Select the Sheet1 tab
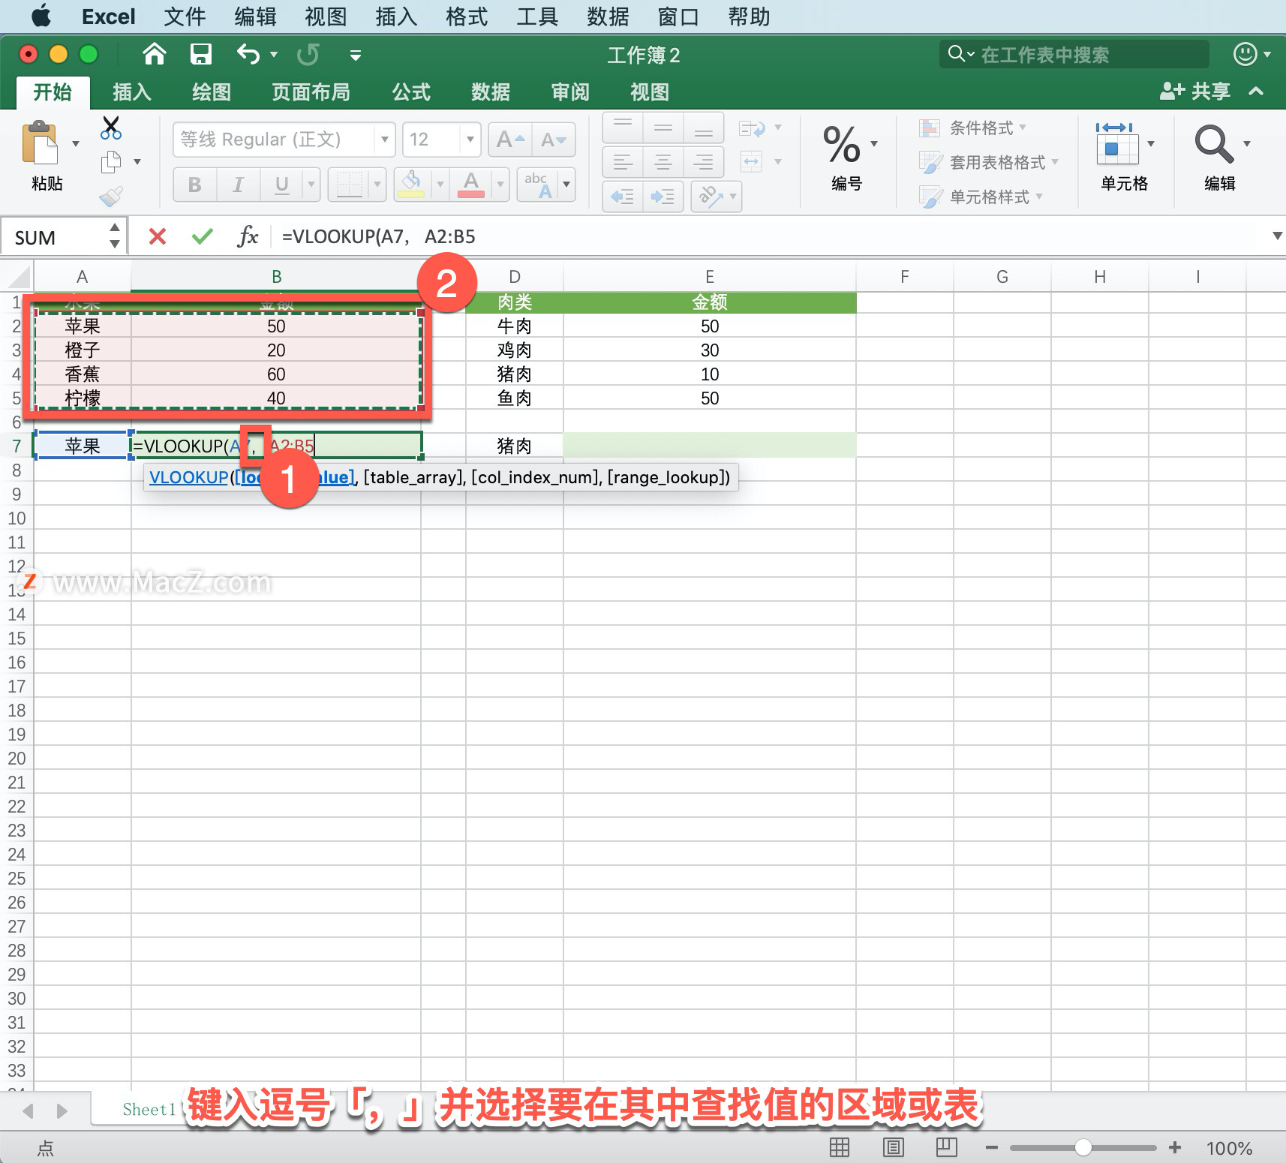 [x=149, y=1110]
